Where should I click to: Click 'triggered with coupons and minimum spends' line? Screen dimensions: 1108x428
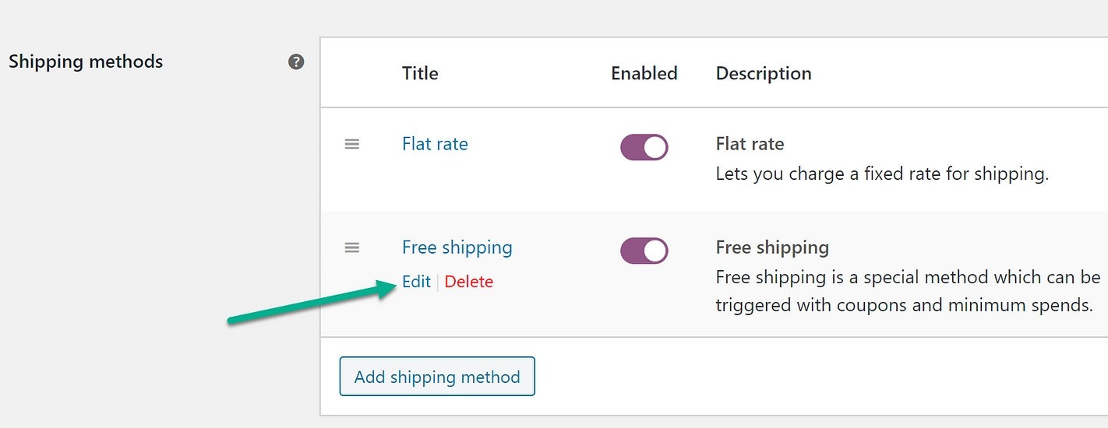click(x=904, y=305)
